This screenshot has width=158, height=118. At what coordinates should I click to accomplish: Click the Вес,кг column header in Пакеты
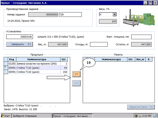coord(140,59)
